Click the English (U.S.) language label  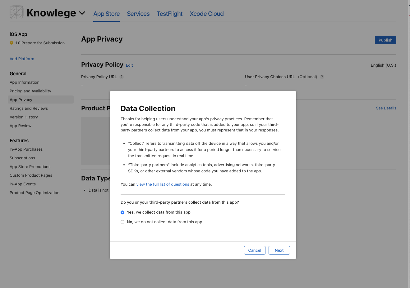point(383,65)
